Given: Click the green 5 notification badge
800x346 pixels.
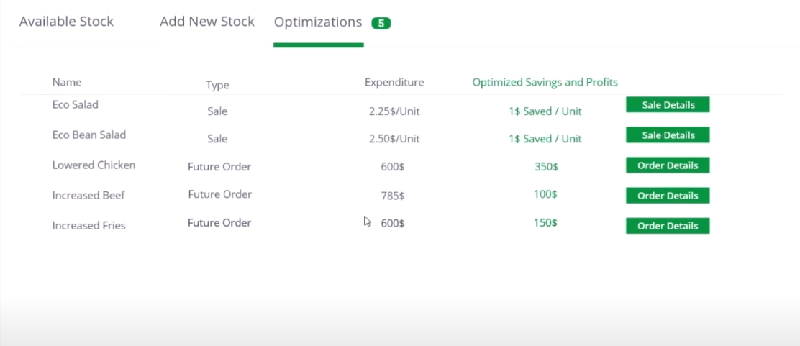Looking at the screenshot, I should click(381, 23).
